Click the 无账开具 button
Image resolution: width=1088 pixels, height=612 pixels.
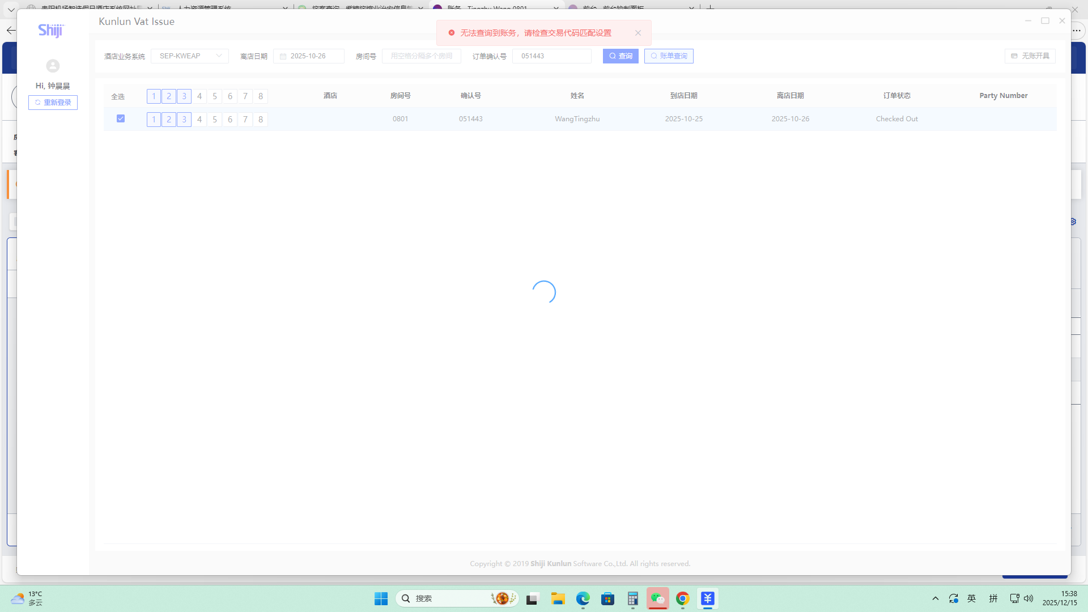click(1030, 56)
